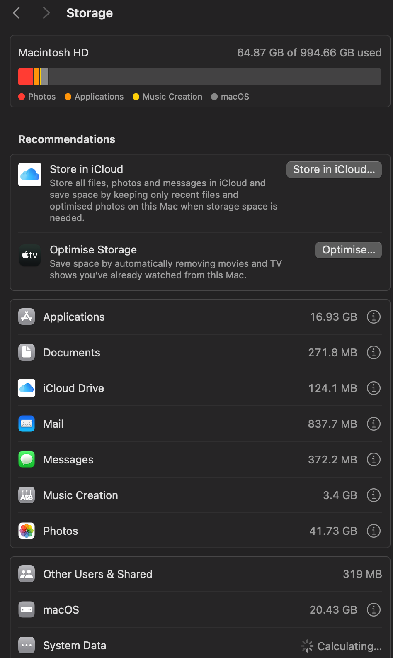Show info for Music Creation
Viewport: 393px width, 658px height.
tap(374, 495)
